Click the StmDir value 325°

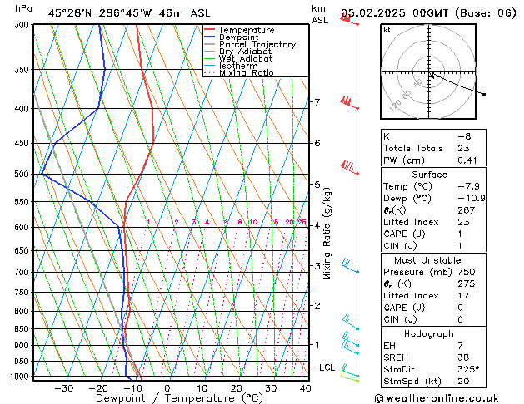468,369
